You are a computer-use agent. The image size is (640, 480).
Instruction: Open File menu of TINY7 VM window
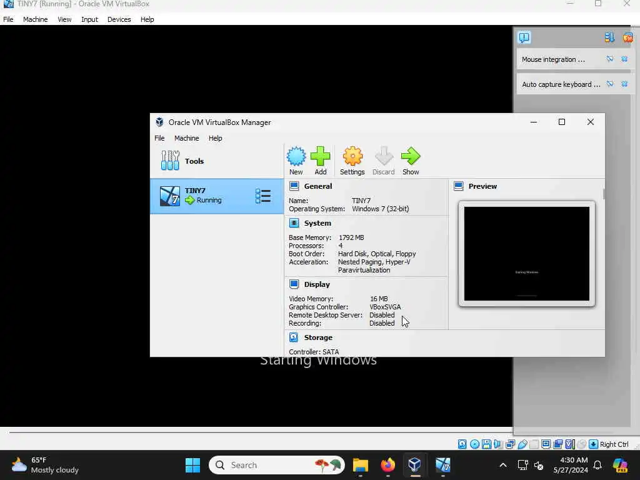(x=8, y=19)
